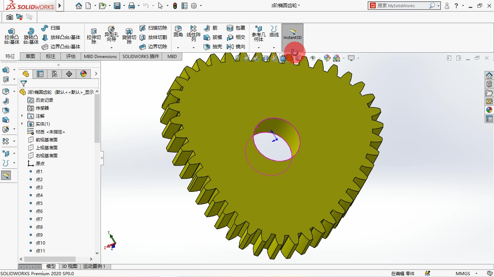This screenshot has height=277, width=494.
Task: Toggle the feature tree filter funnel
Action: point(24,84)
